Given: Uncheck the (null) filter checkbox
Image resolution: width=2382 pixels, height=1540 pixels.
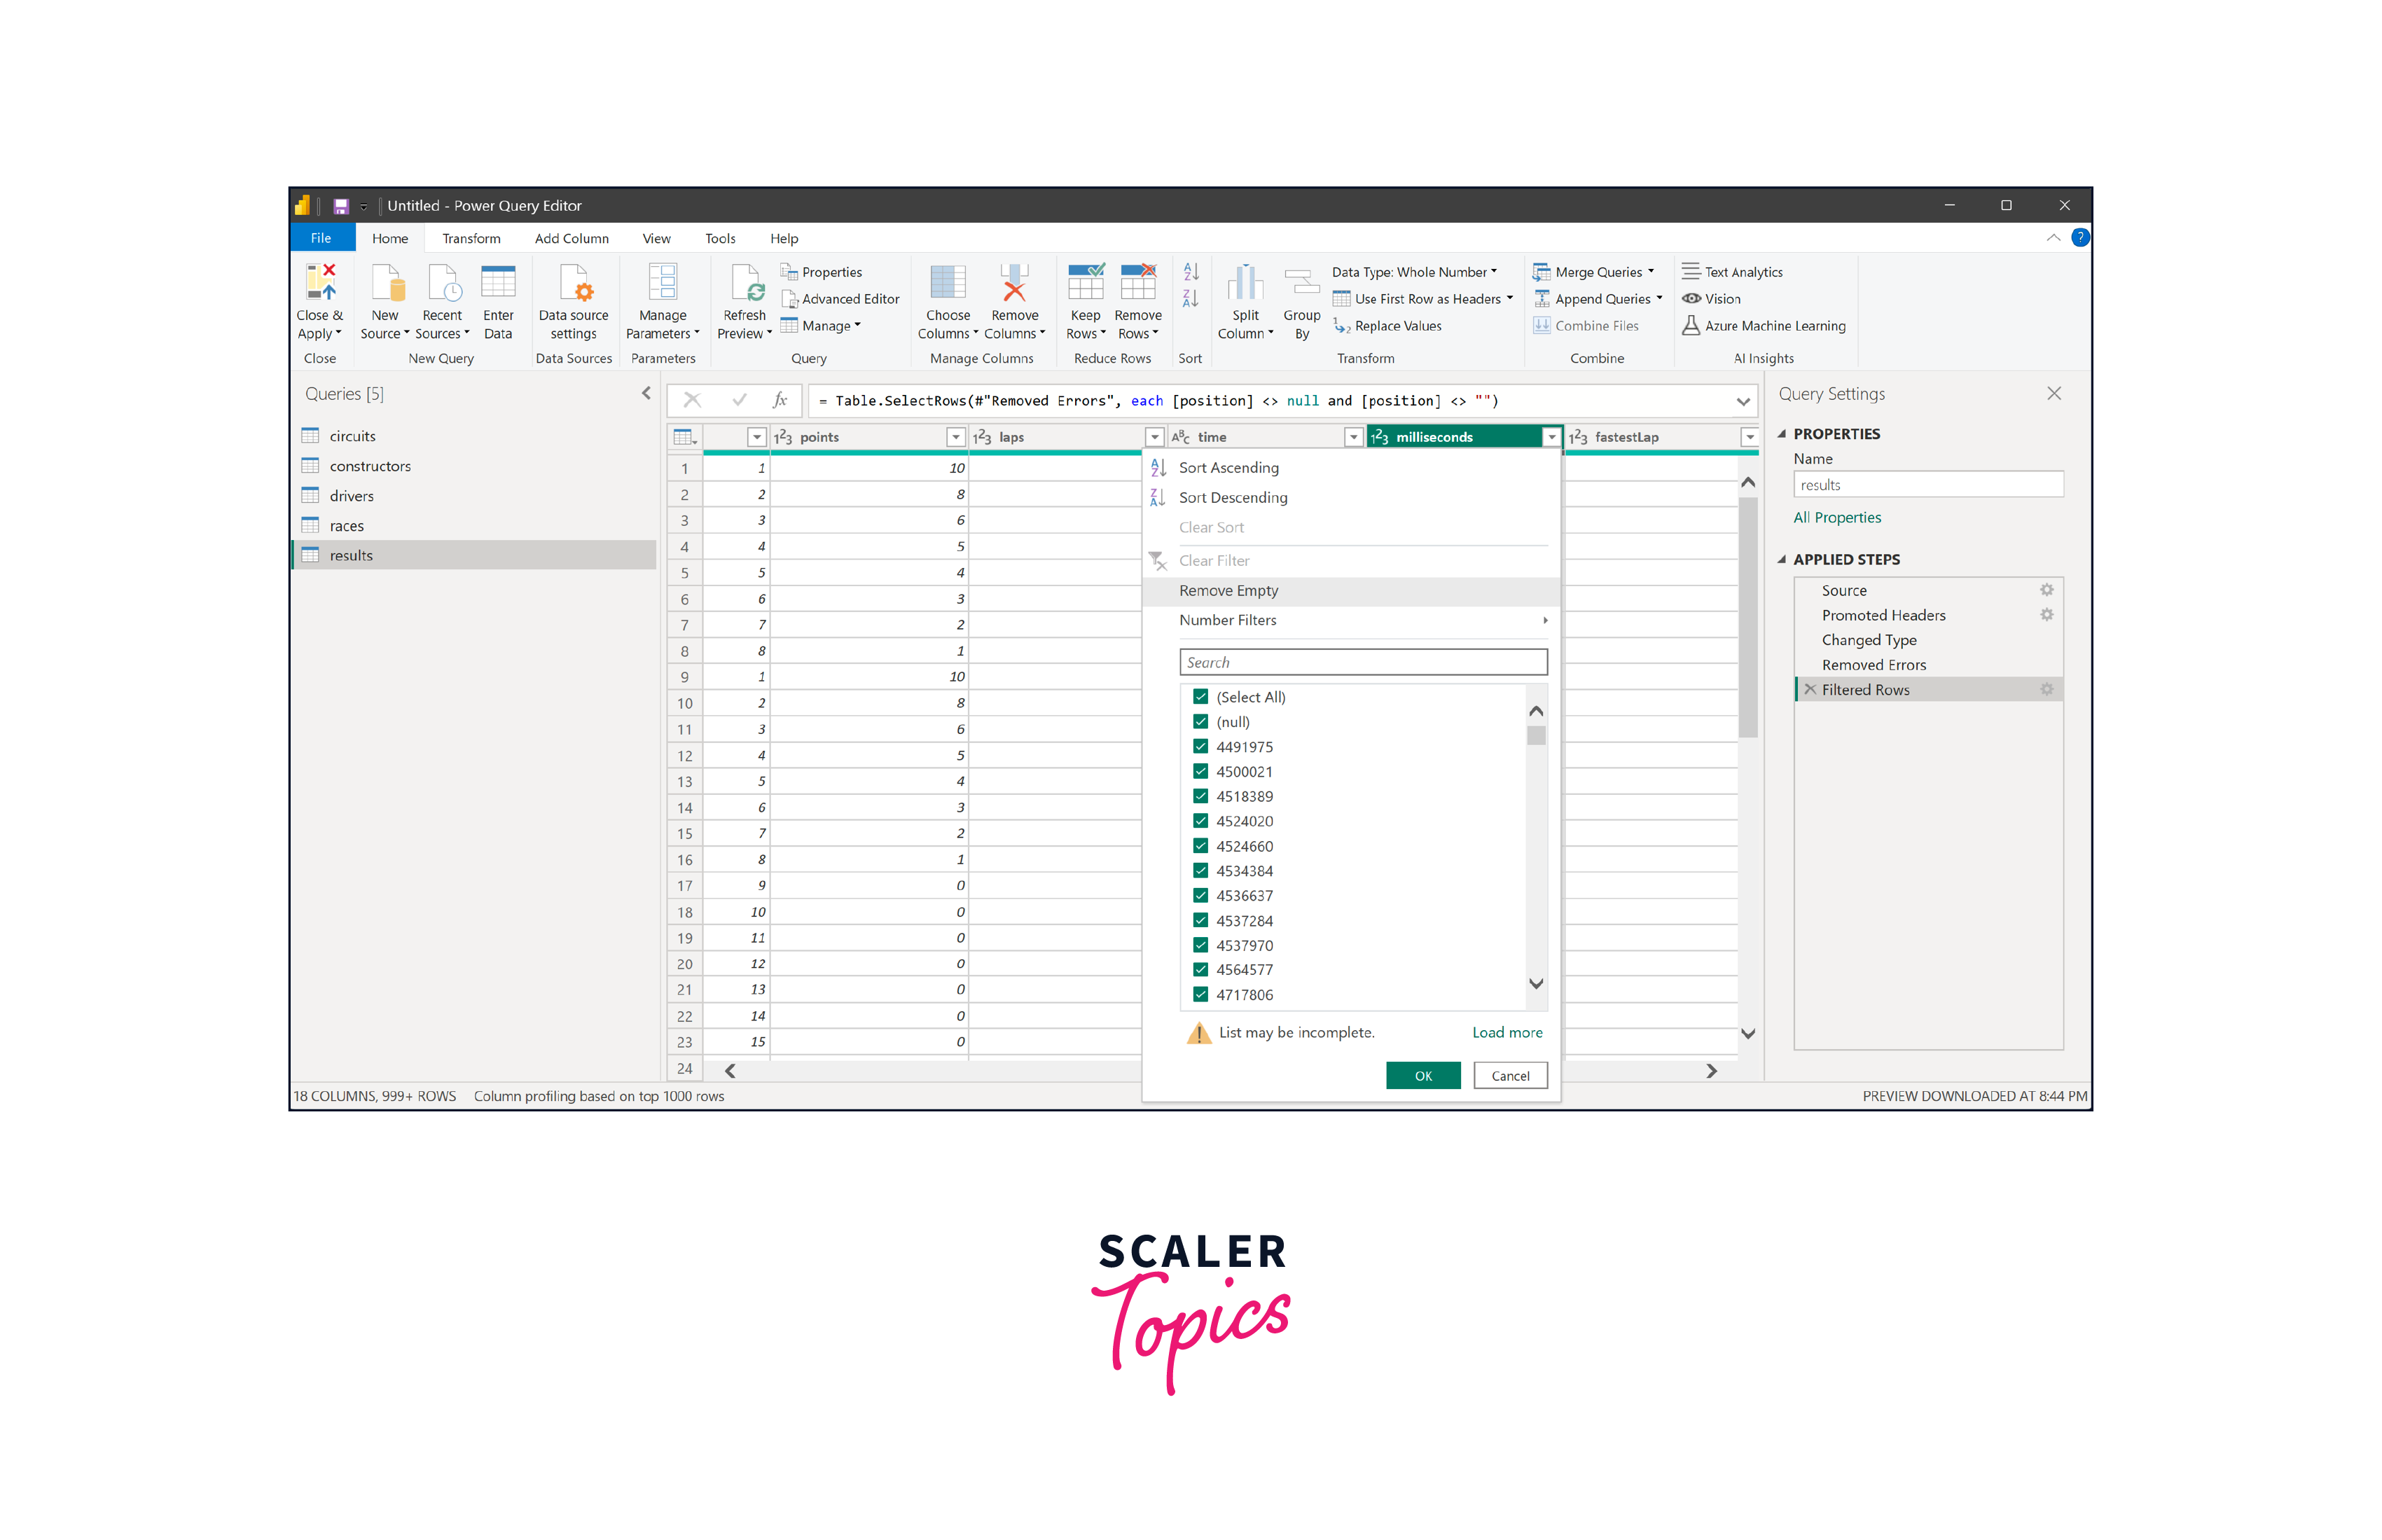Looking at the screenshot, I should pos(1201,722).
